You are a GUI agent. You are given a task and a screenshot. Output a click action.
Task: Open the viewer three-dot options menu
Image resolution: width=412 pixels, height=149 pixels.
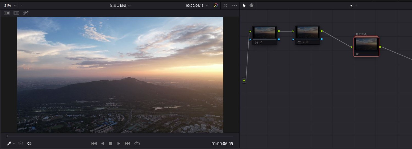point(235,5)
